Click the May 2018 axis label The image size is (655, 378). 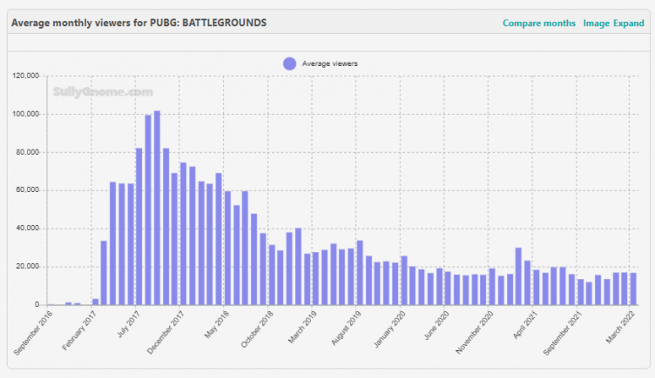tap(216, 324)
